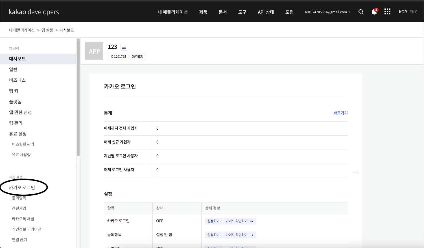Click 가이드 확인하기 in the 동의항목 row
Viewport: 424px width, 248px height.
point(239,235)
